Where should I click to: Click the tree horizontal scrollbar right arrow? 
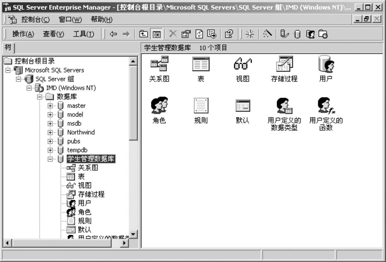125,243
